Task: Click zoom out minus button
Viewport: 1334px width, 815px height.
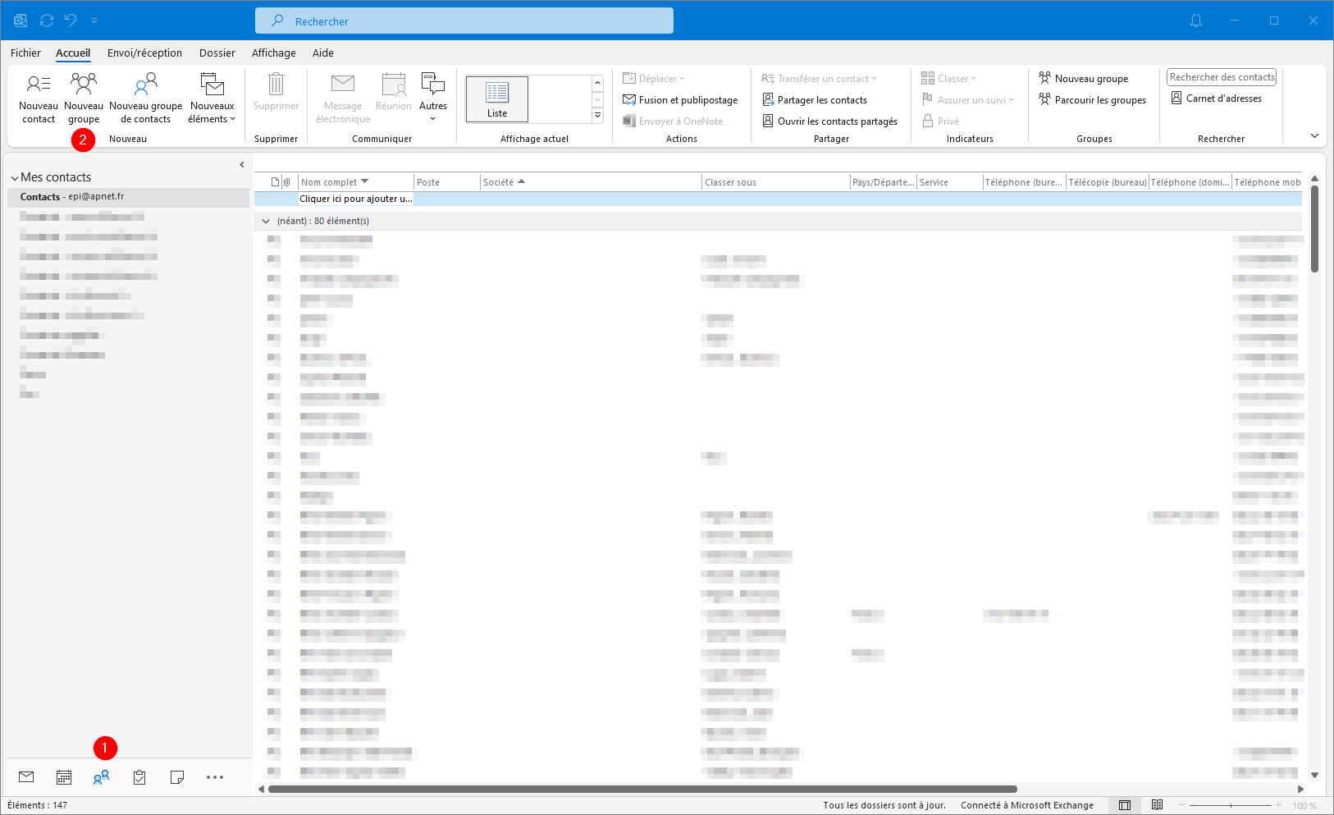Action: [1181, 805]
